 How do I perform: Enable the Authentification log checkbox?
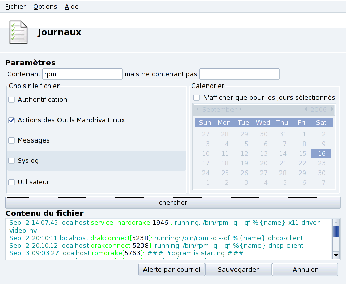[x=12, y=100]
